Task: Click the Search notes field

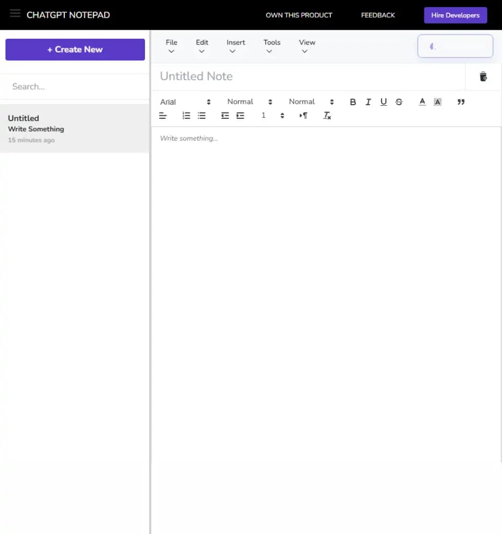Action: pos(75,86)
